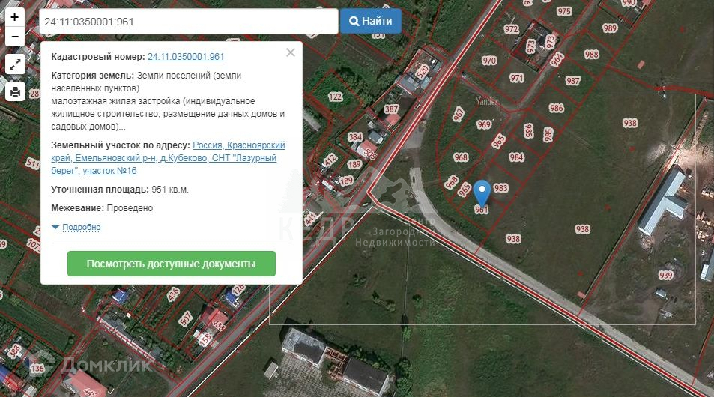Focus the cadastral number search field
Image resolution: width=714 pixels, height=397 pixels.
point(189,22)
